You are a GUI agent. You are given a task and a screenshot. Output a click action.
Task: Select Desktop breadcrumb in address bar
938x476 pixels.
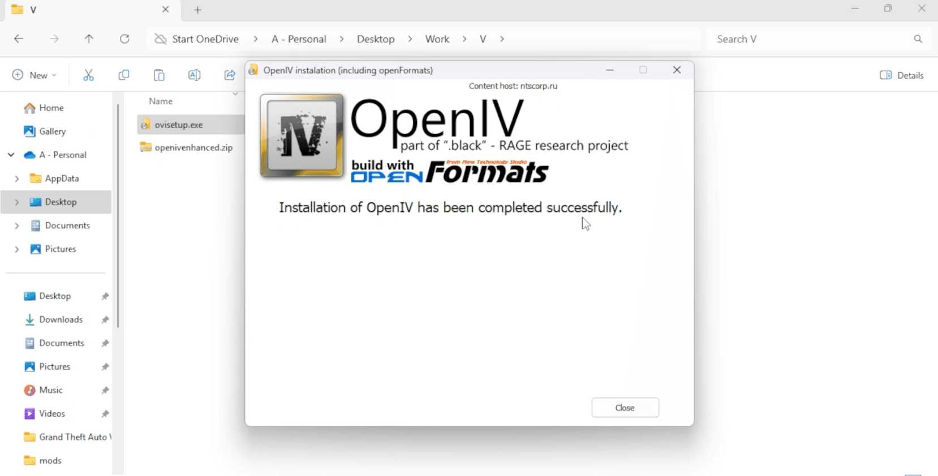376,39
